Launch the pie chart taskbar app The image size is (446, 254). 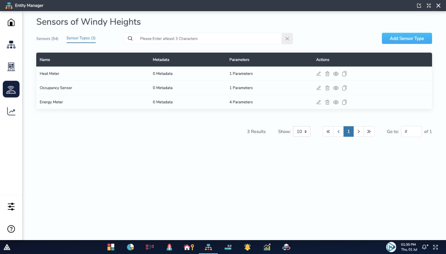(130, 247)
